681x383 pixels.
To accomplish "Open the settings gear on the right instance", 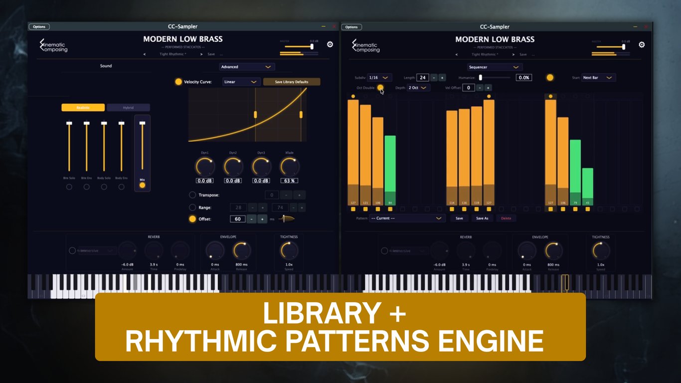I will tap(642, 44).
